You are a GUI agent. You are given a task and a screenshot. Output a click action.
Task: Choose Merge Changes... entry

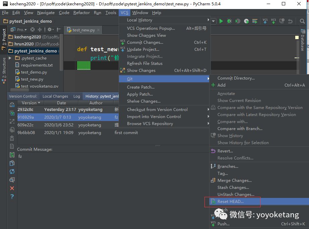(259, 181)
